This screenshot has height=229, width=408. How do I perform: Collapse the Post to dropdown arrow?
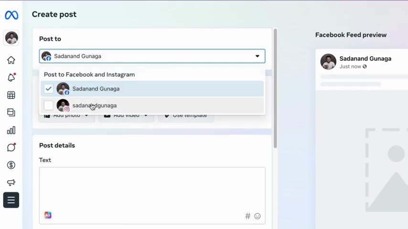[258, 56]
